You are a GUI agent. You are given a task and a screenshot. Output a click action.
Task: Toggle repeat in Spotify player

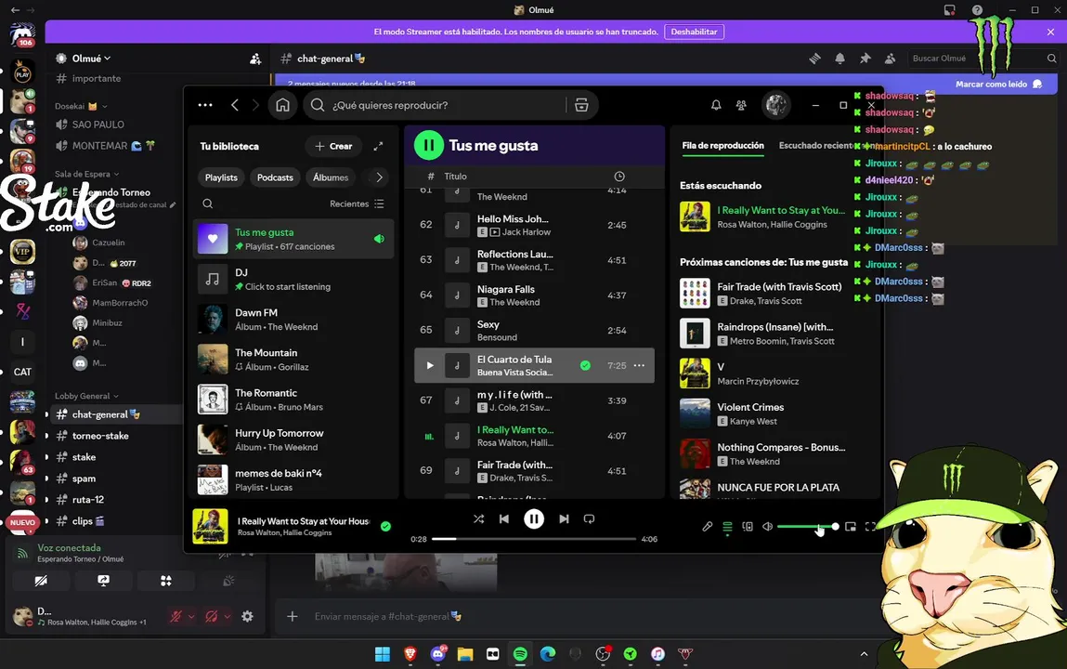[590, 518]
